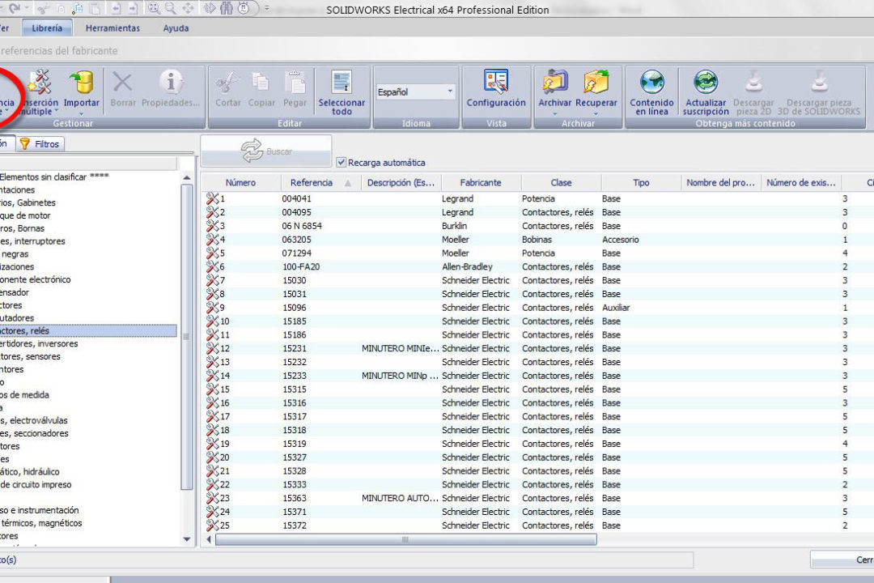
Task: Click the Tipo column header
Action: tap(641, 182)
